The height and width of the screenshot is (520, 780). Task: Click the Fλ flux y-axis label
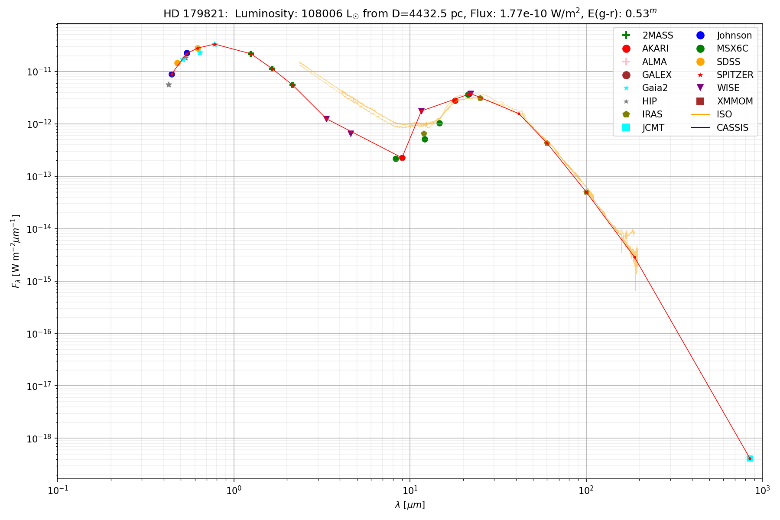(16, 251)
